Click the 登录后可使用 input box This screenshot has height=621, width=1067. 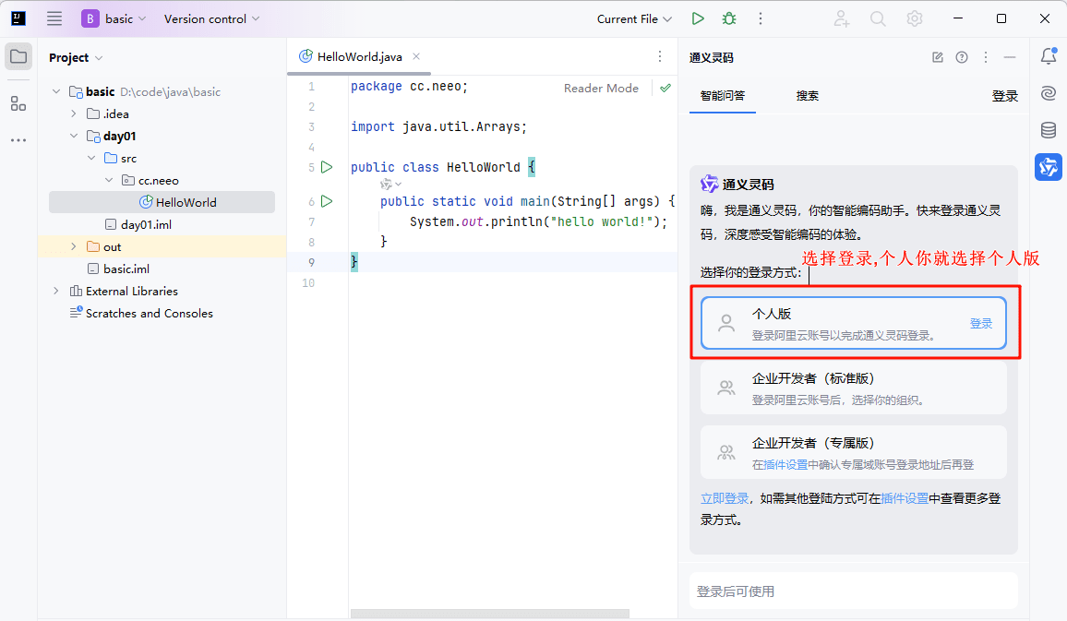point(854,591)
